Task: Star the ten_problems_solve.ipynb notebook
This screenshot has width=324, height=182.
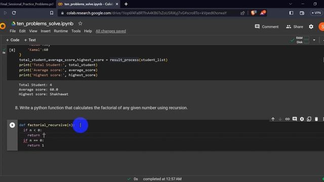Action: pos(80,24)
